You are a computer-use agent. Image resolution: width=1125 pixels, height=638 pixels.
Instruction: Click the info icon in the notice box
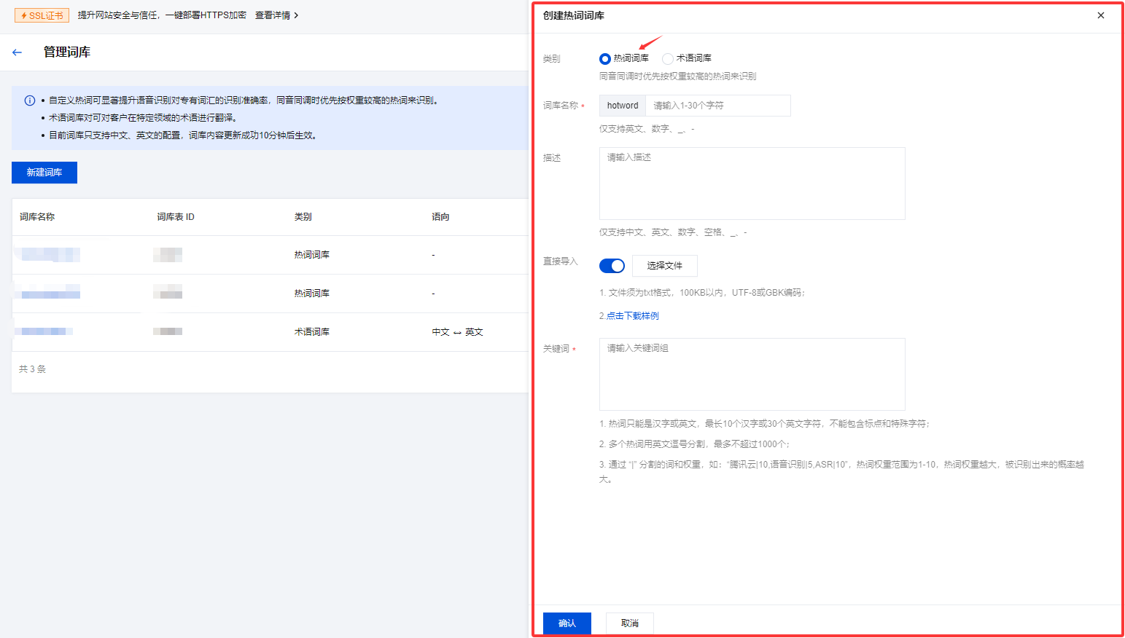tap(30, 101)
